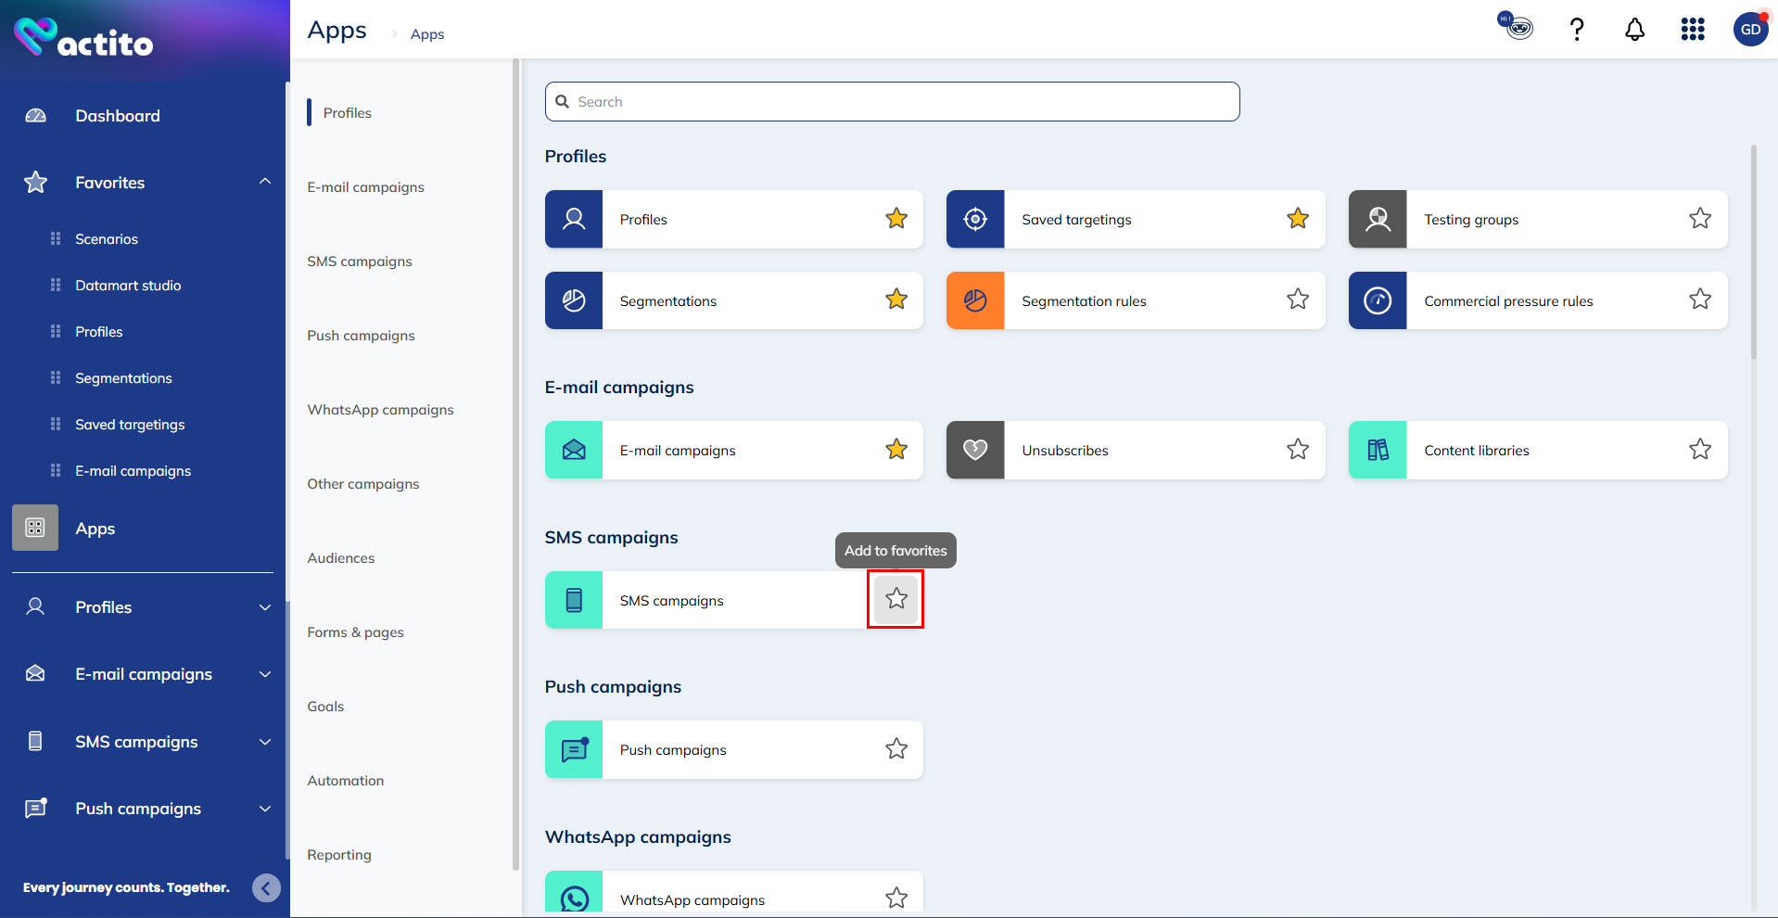Click the apps Search field
This screenshot has width=1778, height=918.
click(x=892, y=102)
